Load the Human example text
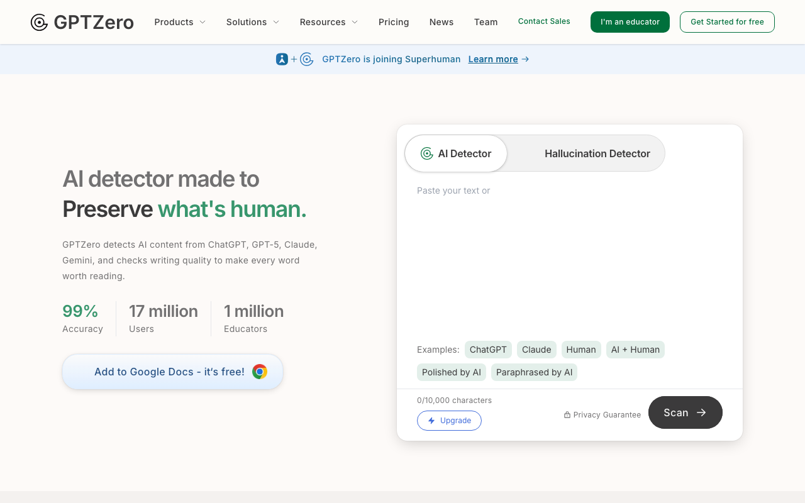Viewport: 805px width, 503px height. (581, 350)
